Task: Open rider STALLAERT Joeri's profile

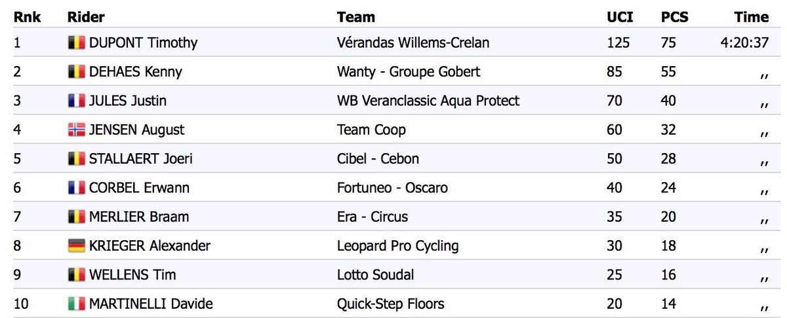Action: point(141,159)
